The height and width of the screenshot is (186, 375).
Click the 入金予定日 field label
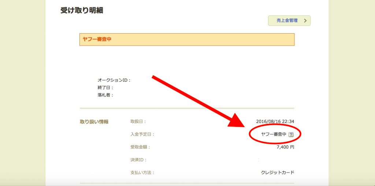(142, 134)
